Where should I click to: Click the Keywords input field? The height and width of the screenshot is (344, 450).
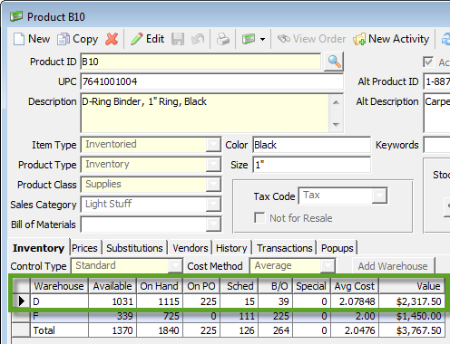[436, 145]
